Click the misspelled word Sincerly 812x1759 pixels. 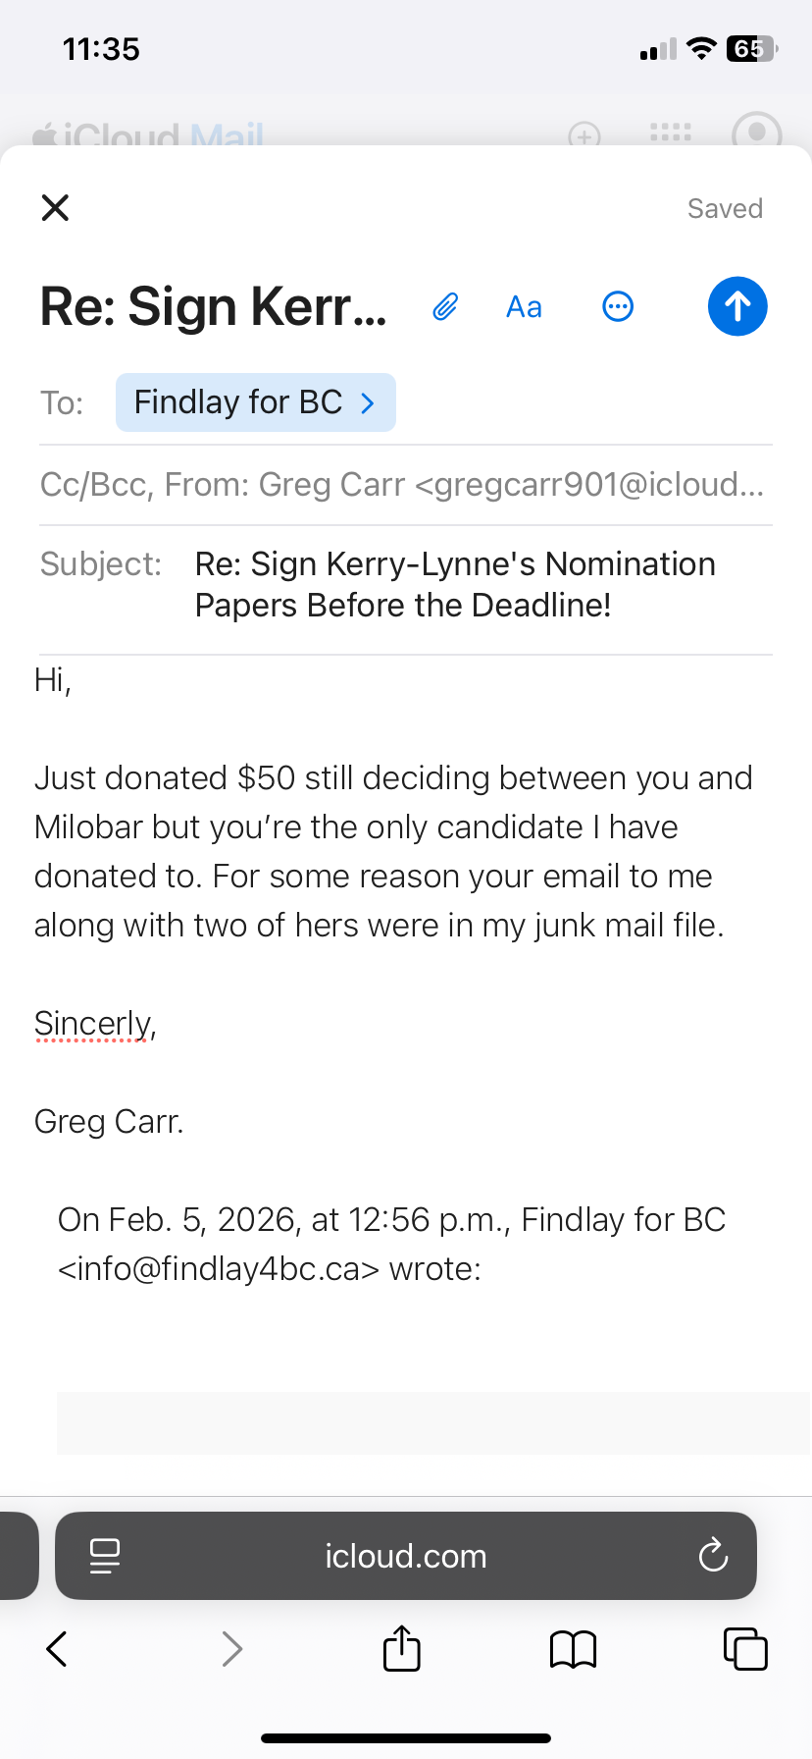coord(92,1024)
